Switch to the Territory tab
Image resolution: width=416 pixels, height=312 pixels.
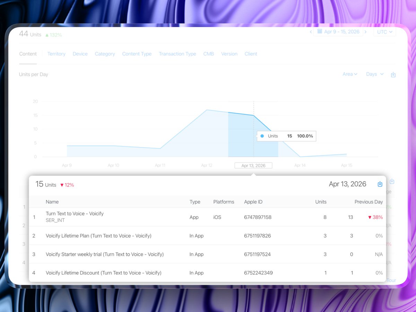[x=56, y=54]
